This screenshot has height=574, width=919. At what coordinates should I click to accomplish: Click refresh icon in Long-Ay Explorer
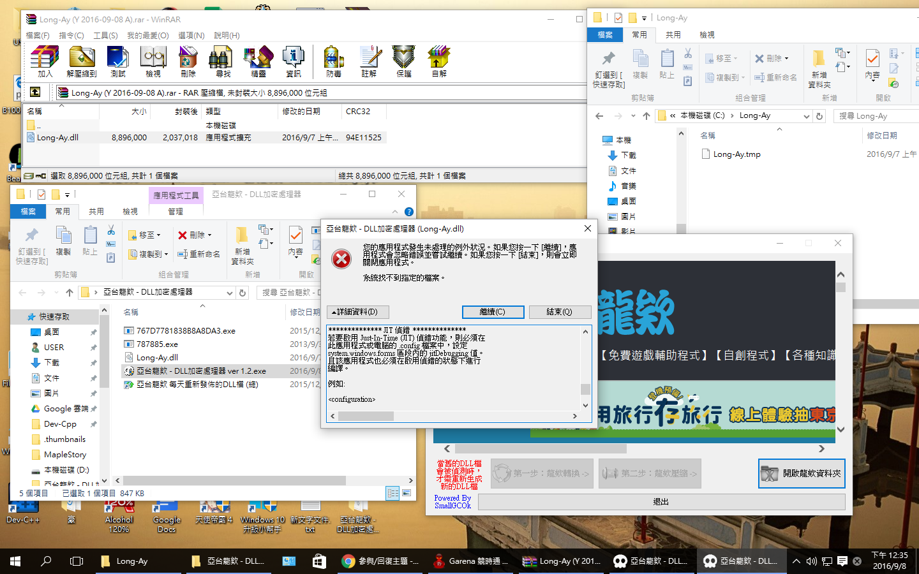coord(819,116)
